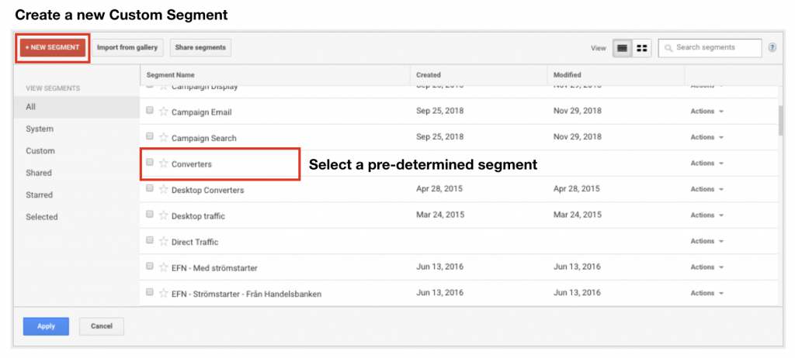Check the Desktop traffic checkbox
795x358 pixels.
click(x=150, y=214)
